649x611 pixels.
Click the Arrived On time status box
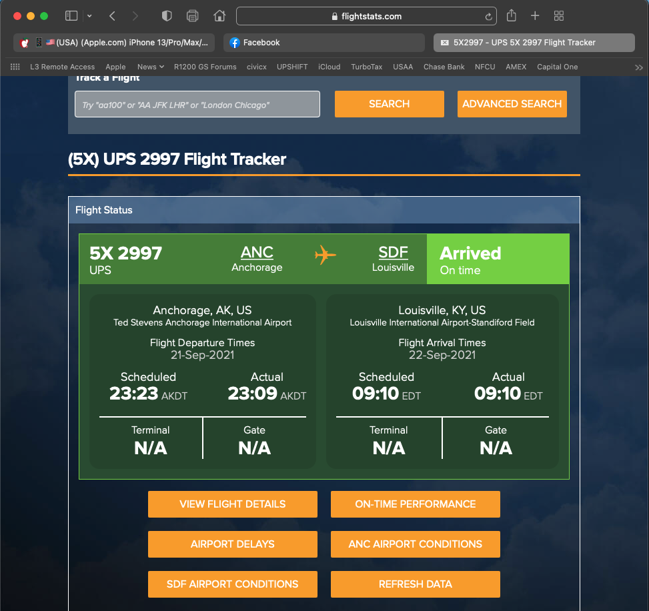(x=498, y=259)
